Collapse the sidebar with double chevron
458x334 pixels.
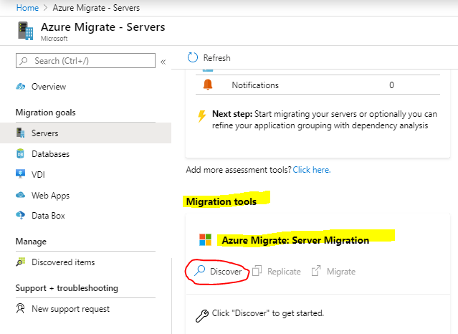[x=163, y=62]
